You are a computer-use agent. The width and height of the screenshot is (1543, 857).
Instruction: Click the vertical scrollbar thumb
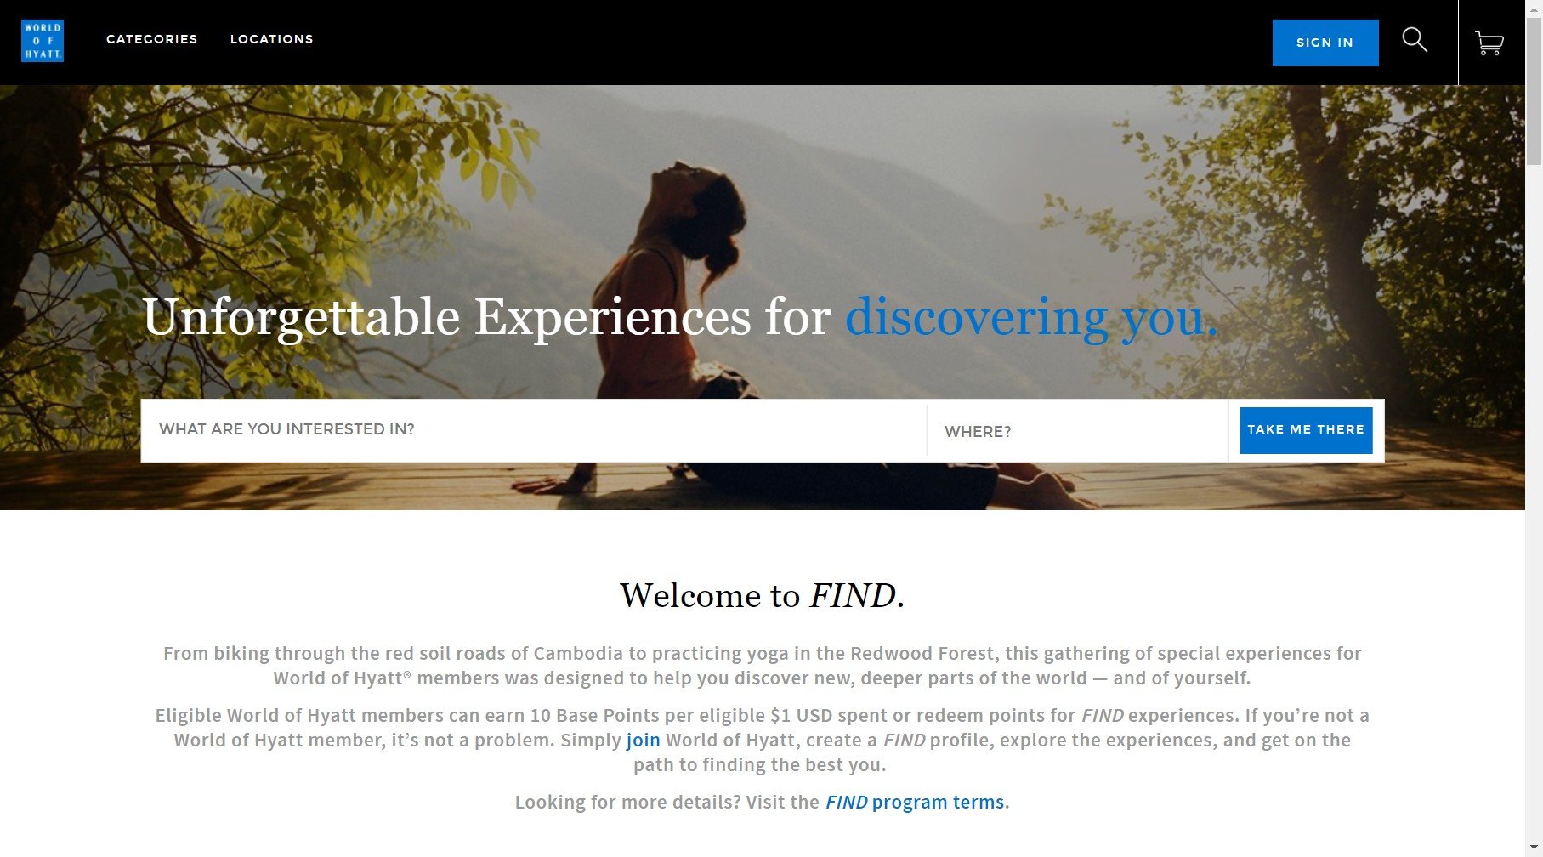(x=1534, y=89)
